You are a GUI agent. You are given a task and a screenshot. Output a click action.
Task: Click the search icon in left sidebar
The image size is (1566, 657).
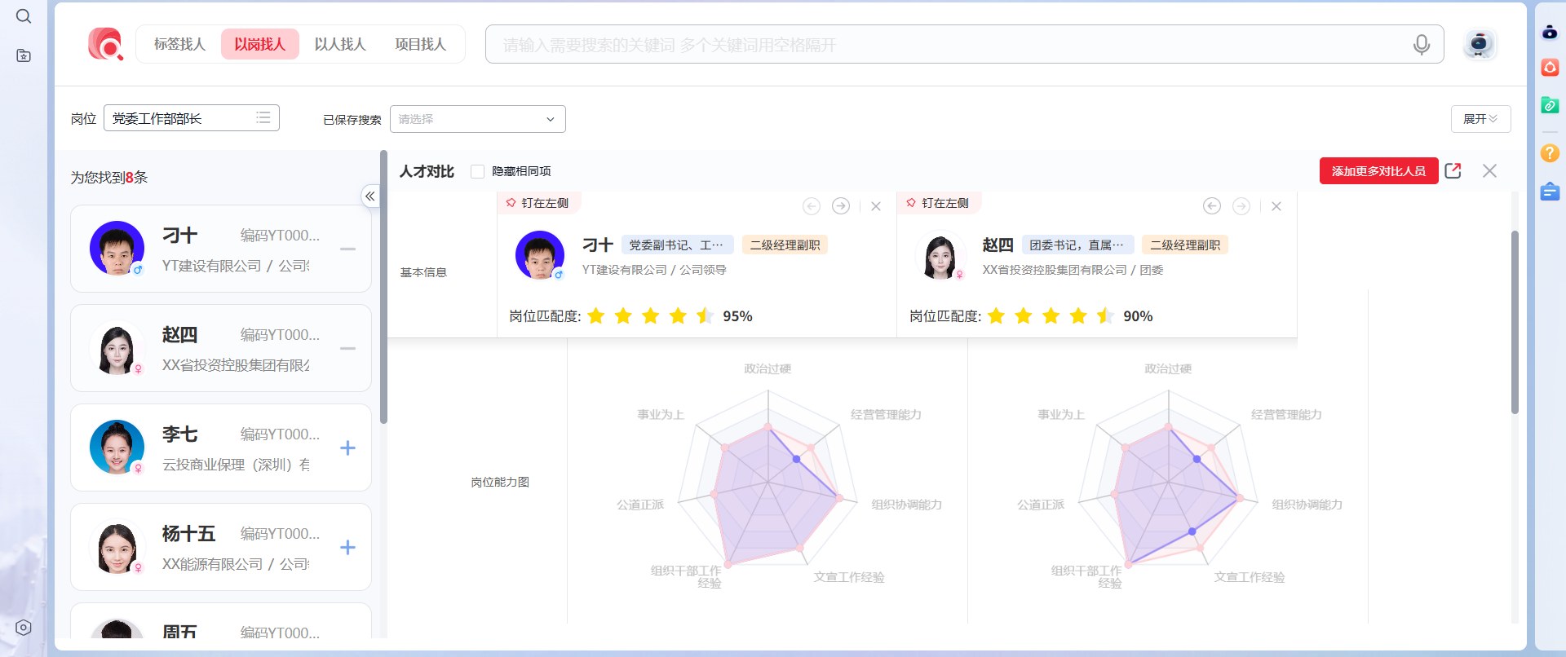[x=24, y=16]
